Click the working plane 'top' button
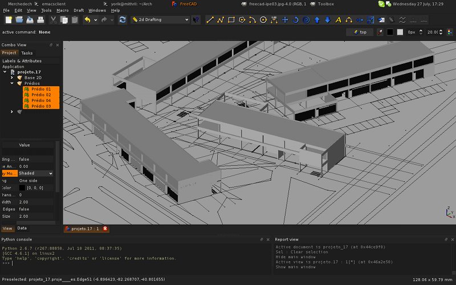Image resolution: width=456 pixels, height=285 pixels. point(360,32)
